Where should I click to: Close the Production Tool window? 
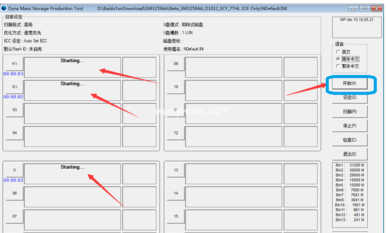point(377,8)
